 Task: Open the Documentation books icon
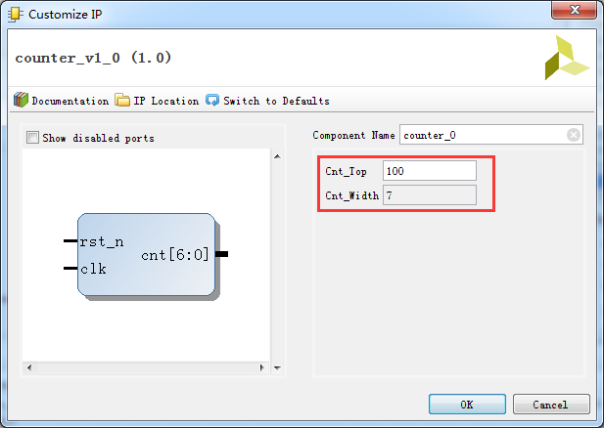(x=21, y=100)
